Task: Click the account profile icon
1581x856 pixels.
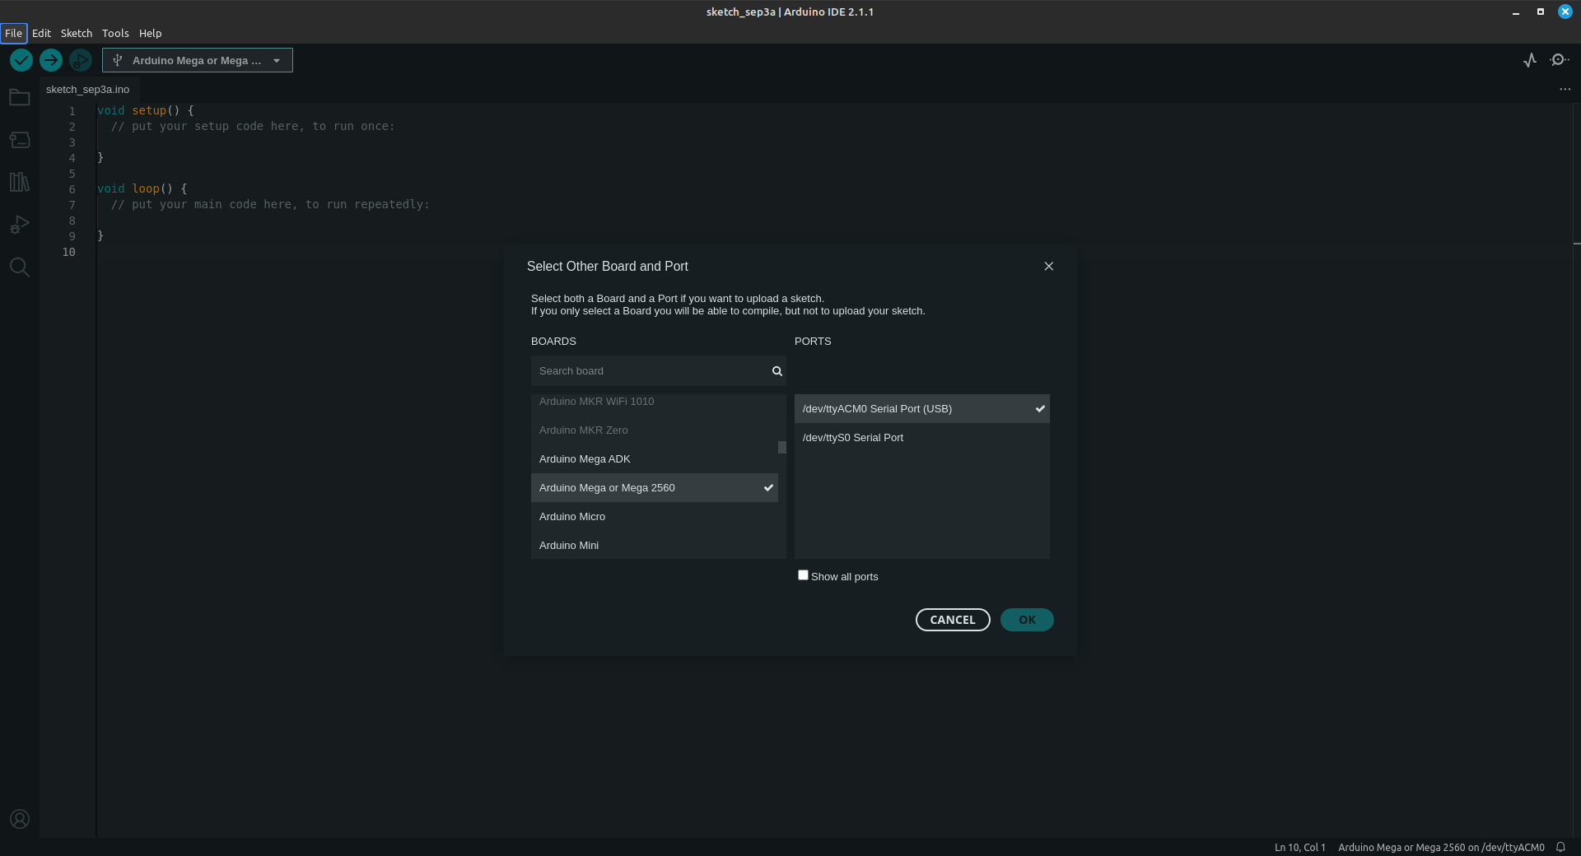Action: pos(20,819)
